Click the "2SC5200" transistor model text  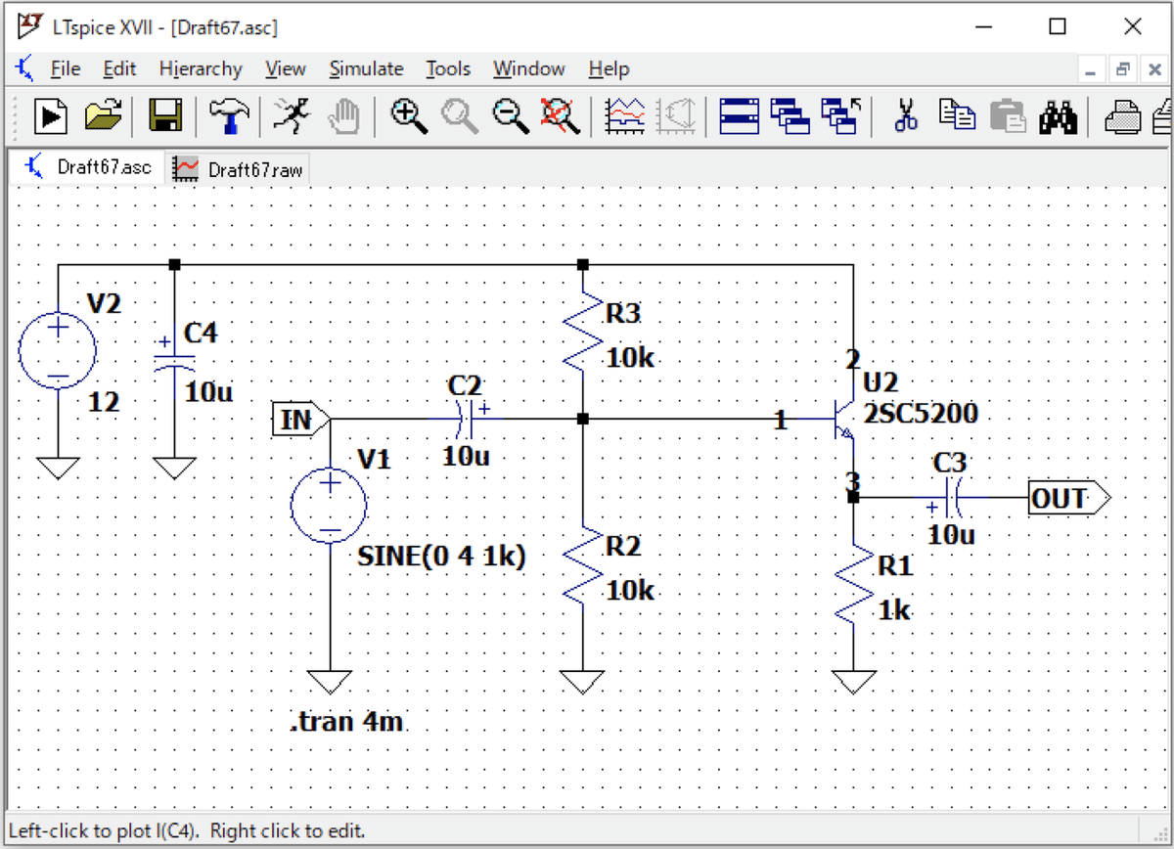click(922, 414)
